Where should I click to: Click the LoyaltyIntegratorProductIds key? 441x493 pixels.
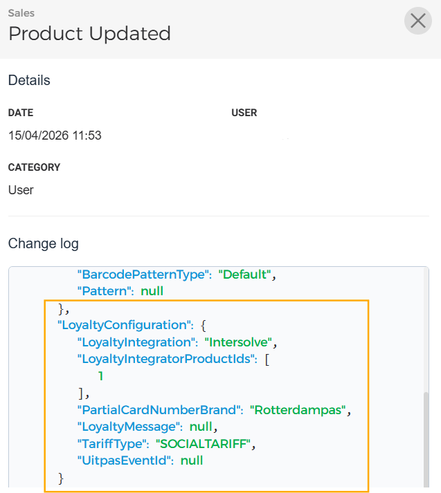[x=167, y=359]
